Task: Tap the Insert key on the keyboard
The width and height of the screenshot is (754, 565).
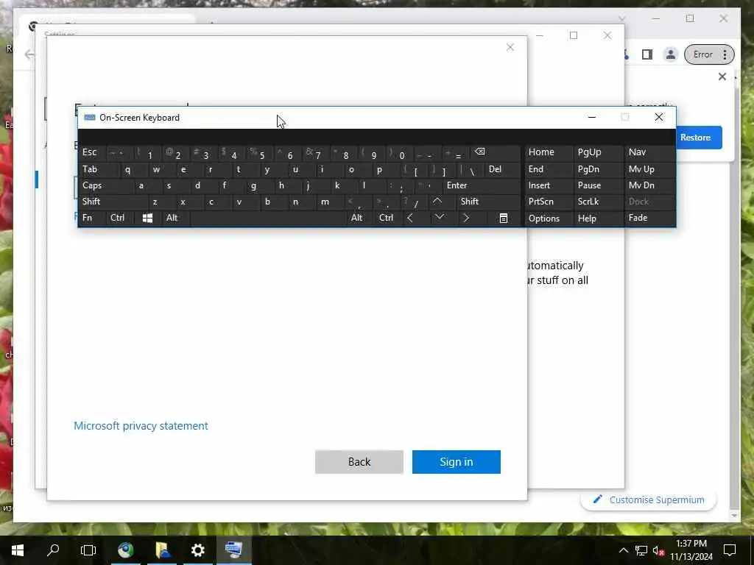Action: (548, 185)
